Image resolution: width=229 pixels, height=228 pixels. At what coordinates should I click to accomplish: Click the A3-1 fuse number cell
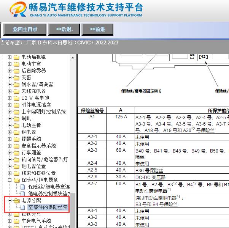coord(92,211)
